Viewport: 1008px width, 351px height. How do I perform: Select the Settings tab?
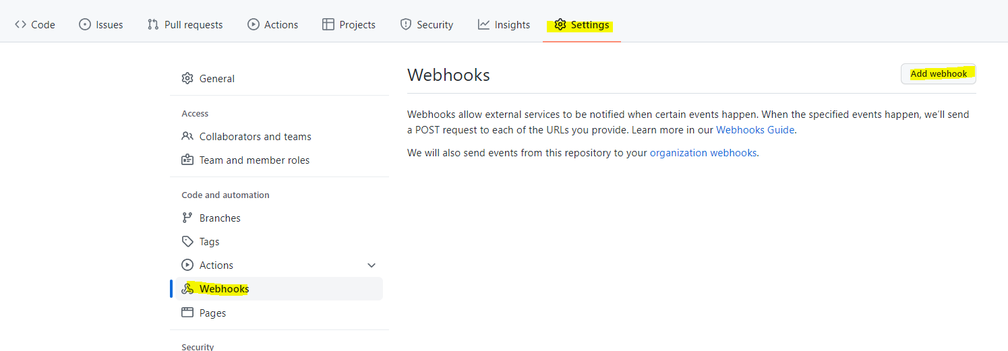pyautogui.click(x=582, y=24)
